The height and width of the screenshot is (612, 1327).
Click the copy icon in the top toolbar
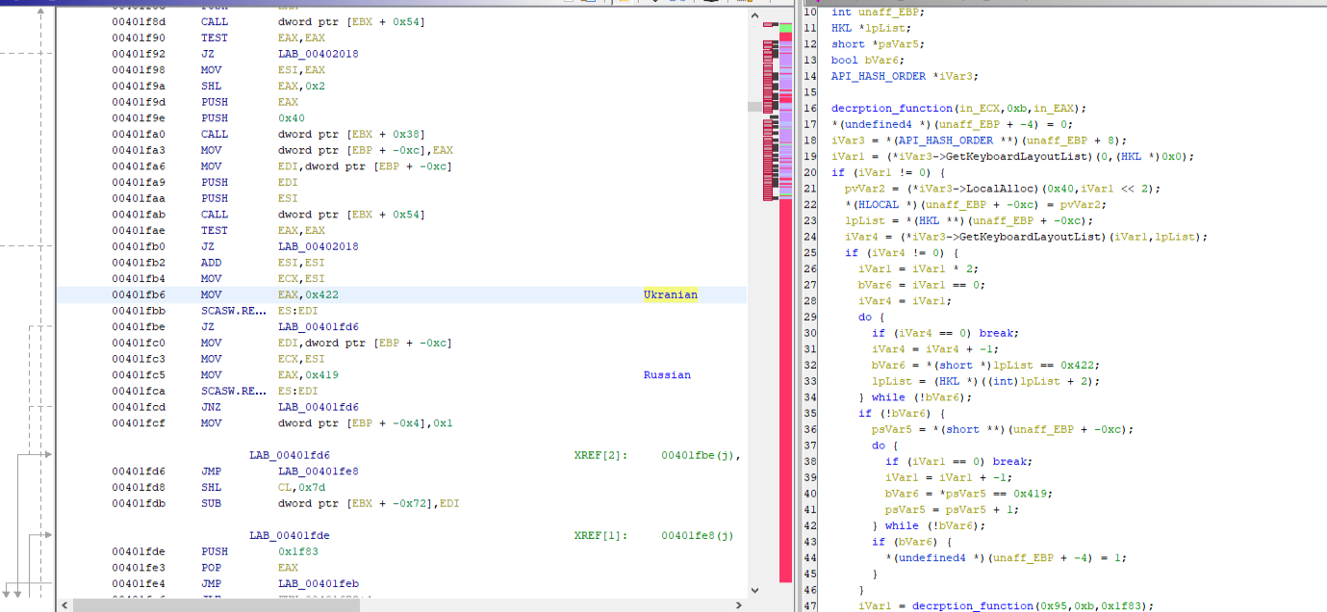pyautogui.click(x=589, y=2)
